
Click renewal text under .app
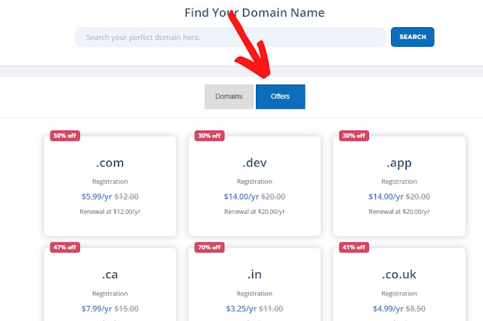[x=399, y=212]
